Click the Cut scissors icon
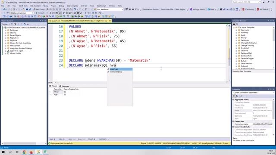Screen dimensions: 276x155 pyautogui.click(x=64, y=9)
